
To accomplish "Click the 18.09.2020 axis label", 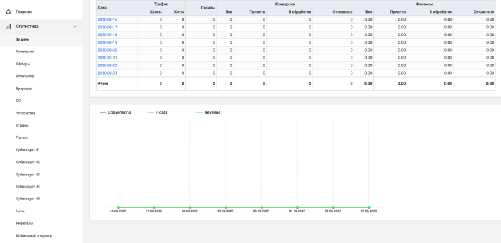I will point(190,211).
